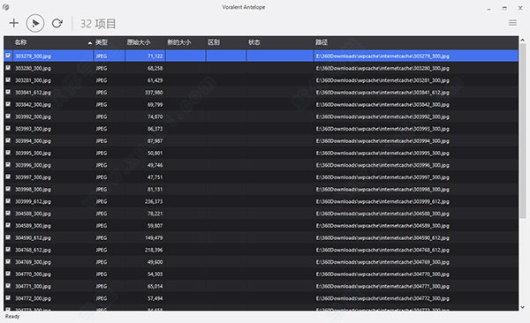Click the JPEG type cell of 303281_300.jpg
530x323 pixels.
pyautogui.click(x=102, y=80)
